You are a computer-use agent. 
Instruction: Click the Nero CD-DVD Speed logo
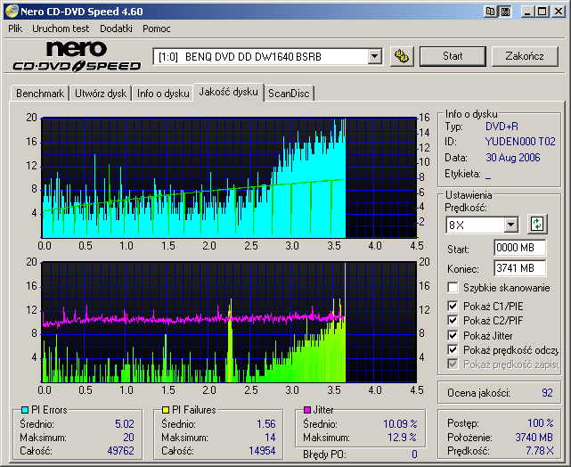tap(77, 56)
